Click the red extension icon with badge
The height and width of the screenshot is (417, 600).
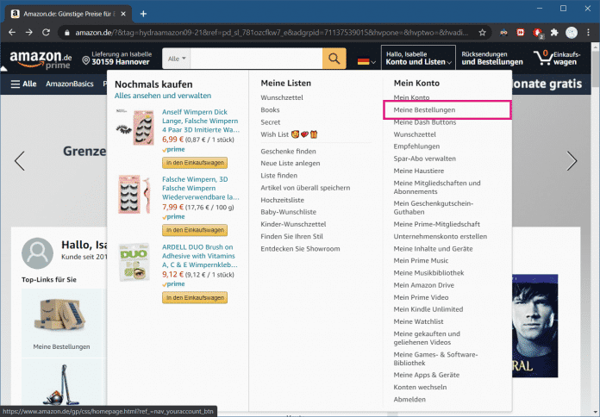coord(538,33)
